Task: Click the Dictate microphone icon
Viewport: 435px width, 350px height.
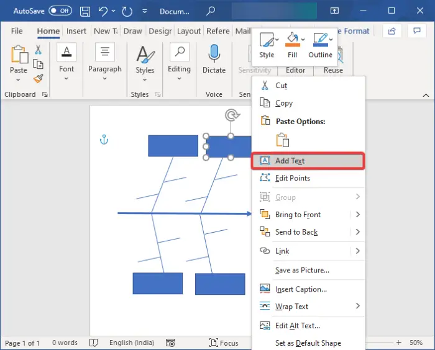Action: (x=214, y=53)
